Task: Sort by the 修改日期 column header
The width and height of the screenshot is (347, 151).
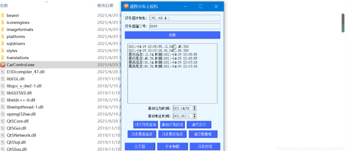Action: point(105,5)
